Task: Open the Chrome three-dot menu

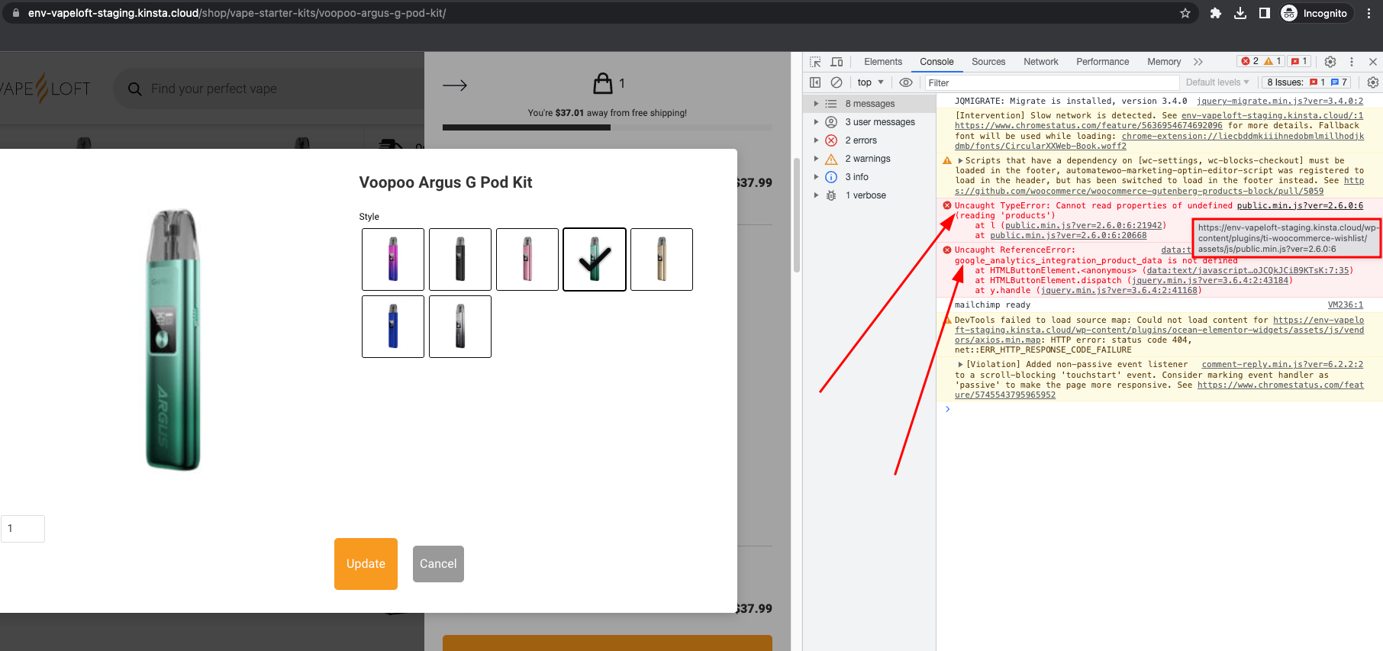Action: [1369, 13]
